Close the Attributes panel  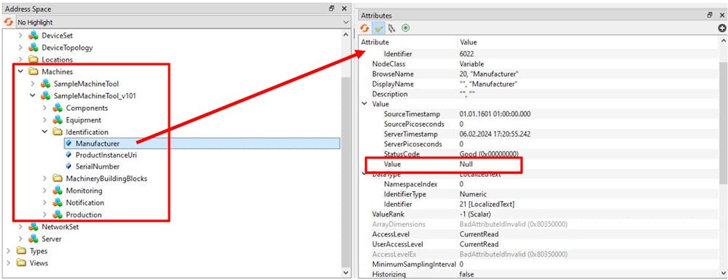[722, 15]
